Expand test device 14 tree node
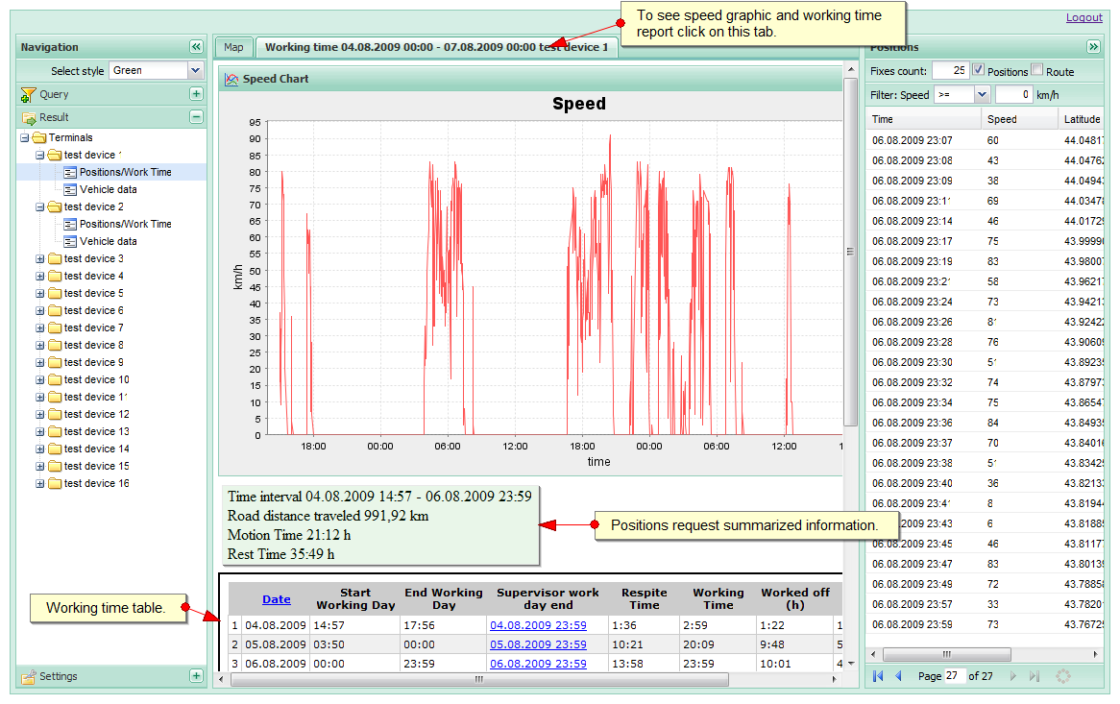 [40, 449]
